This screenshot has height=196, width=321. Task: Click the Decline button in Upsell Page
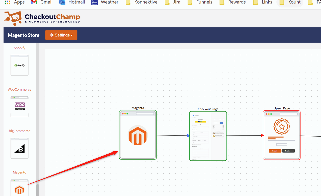click(x=288, y=151)
